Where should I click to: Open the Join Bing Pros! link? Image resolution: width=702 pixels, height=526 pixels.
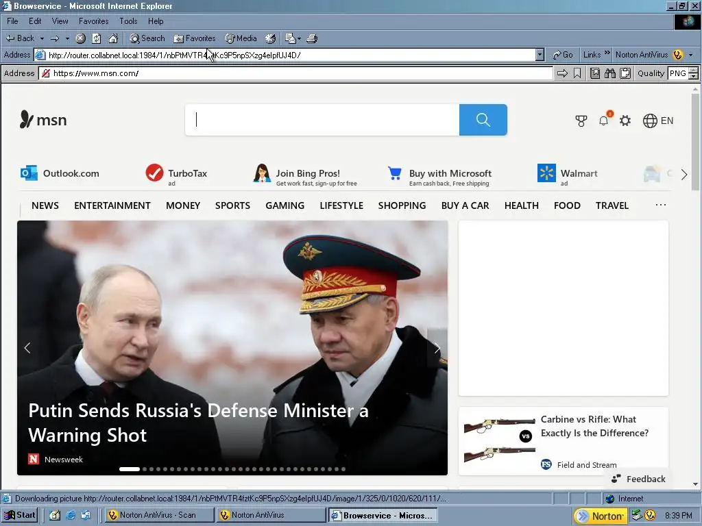pos(305,175)
